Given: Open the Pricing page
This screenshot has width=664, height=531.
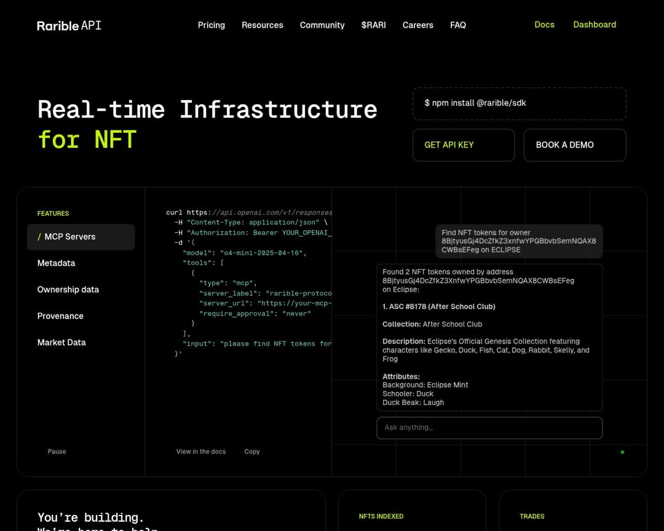Looking at the screenshot, I should click(211, 25).
